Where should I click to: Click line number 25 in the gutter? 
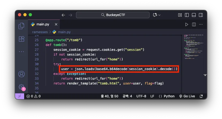(37, 40)
